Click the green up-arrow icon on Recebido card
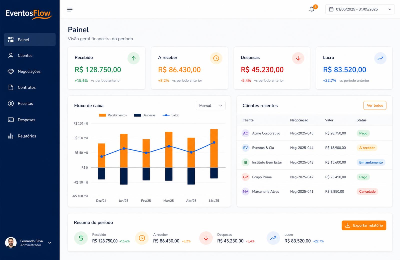The height and width of the screenshot is (260, 400). (133, 58)
